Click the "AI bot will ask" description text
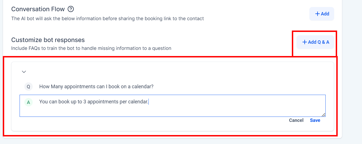Screen dimensions: 362x144 coord(107,18)
